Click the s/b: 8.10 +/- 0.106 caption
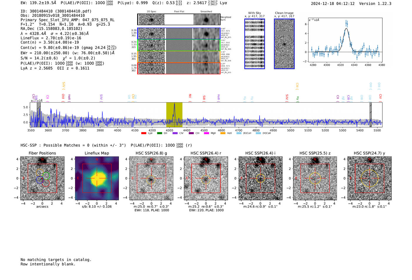The width and height of the screenshot is (412, 280). (x=97, y=207)
